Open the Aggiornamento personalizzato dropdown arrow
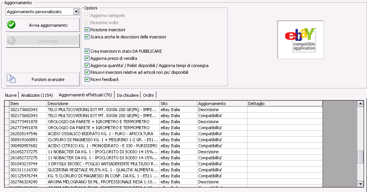Screen dimensions: 367x192 [76, 12]
